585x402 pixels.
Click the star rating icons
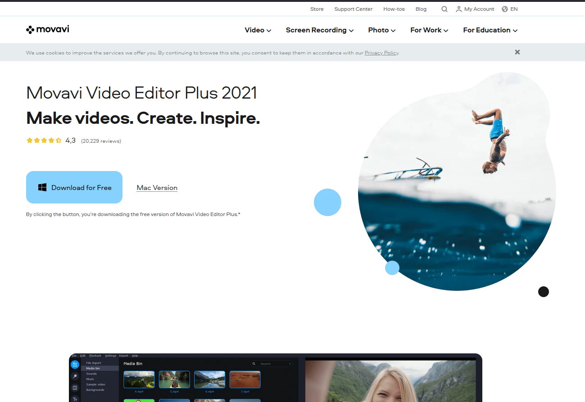tap(44, 140)
